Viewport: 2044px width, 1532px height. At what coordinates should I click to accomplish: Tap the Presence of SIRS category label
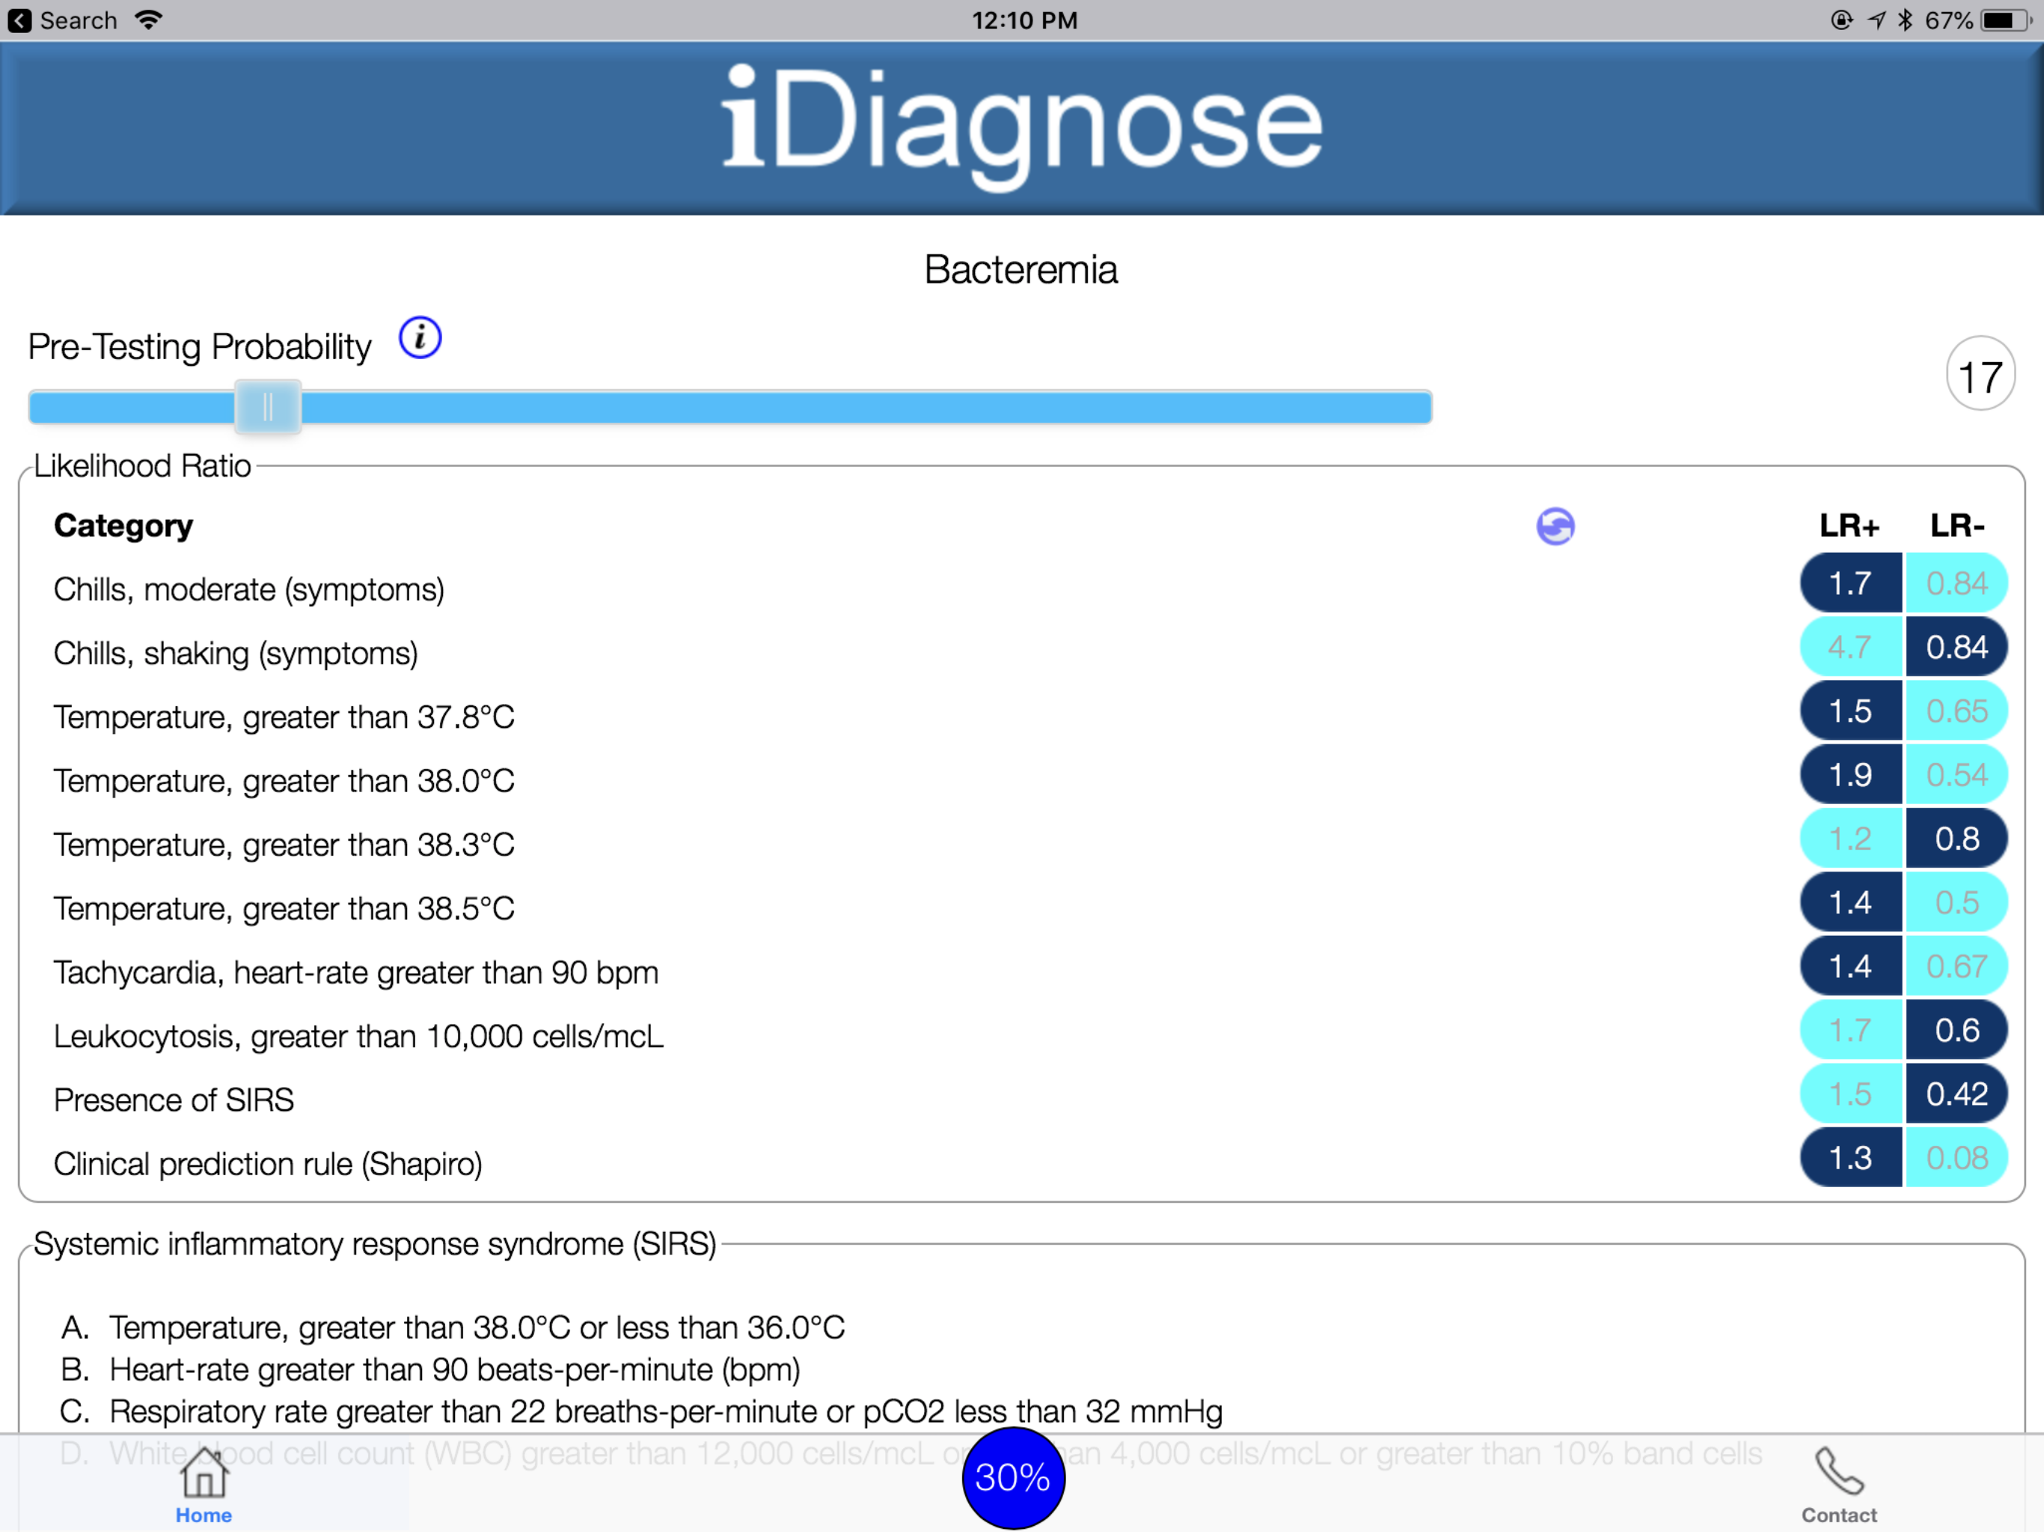(x=174, y=1100)
